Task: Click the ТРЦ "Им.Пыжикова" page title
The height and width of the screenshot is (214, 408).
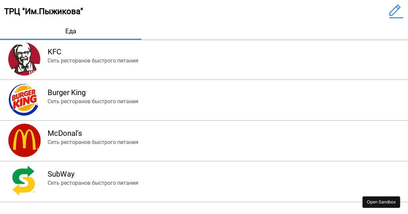Action: click(44, 12)
